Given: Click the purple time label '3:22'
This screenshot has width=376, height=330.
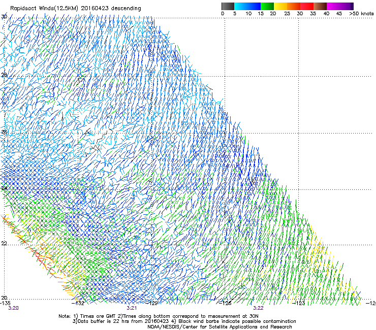Looking at the screenshot, I should coord(258,308).
